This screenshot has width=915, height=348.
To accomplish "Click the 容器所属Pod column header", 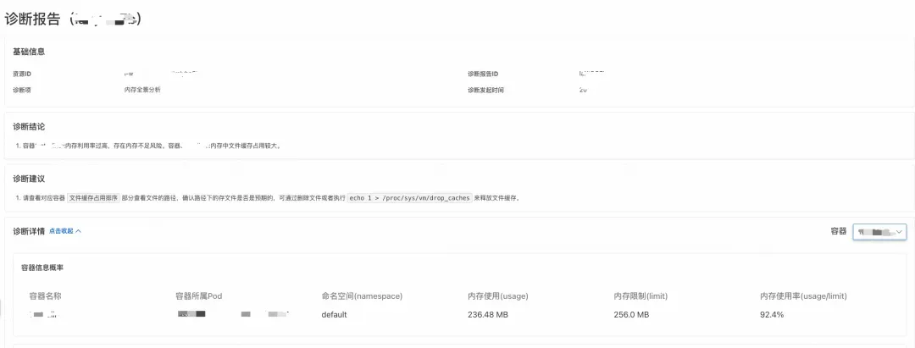I will (198, 296).
